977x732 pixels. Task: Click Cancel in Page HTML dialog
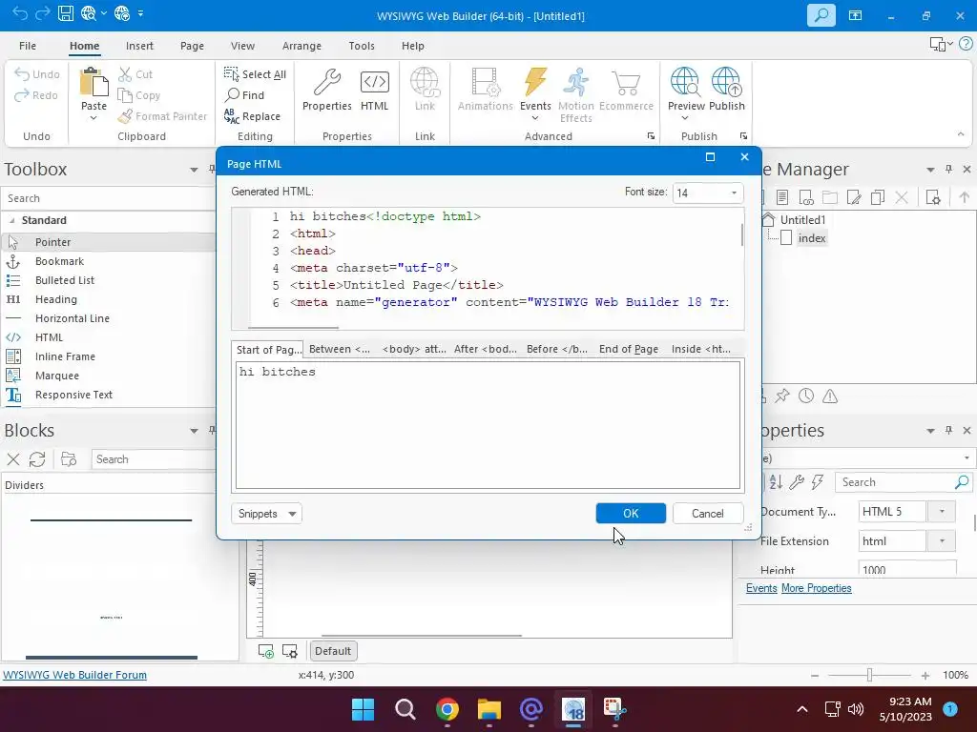708,514
